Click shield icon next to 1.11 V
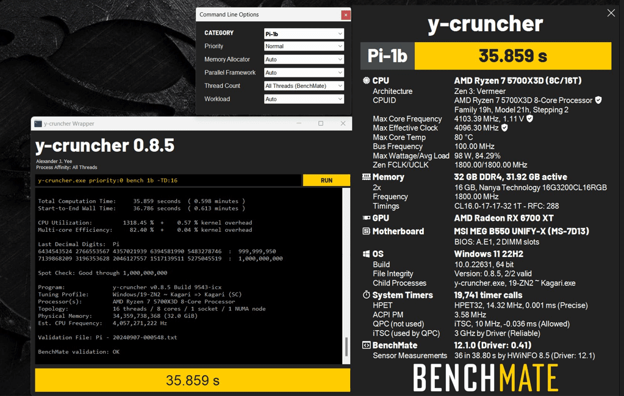The width and height of the screenshot is (624, 396). [x=529, y=118]
